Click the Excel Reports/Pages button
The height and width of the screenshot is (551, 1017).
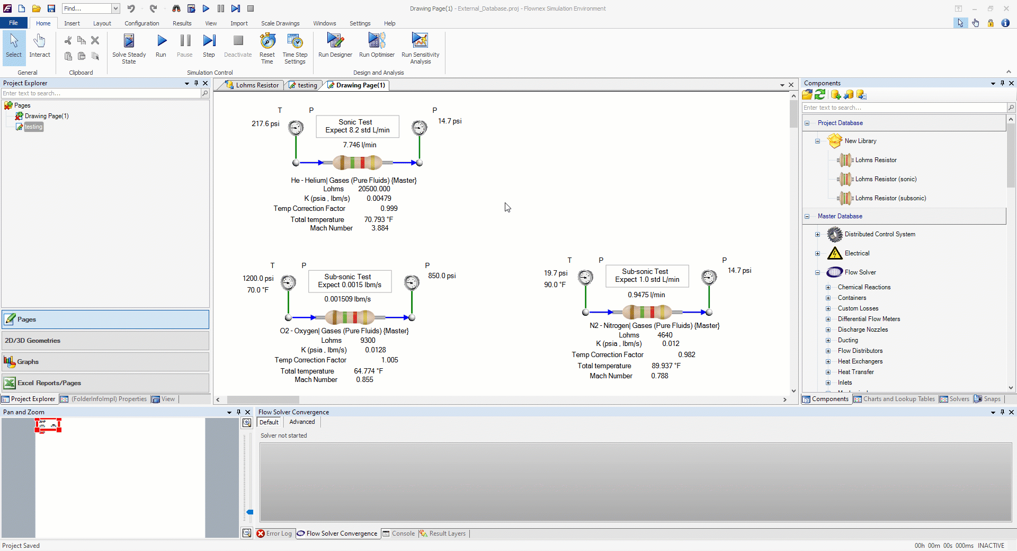click(105, 383)
